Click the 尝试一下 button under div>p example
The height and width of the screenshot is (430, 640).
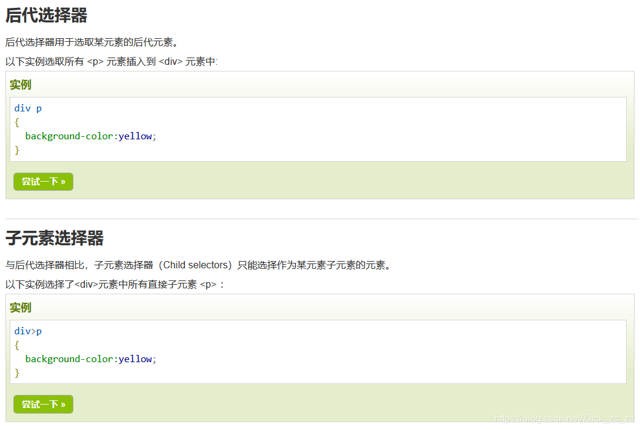(43, 404)
